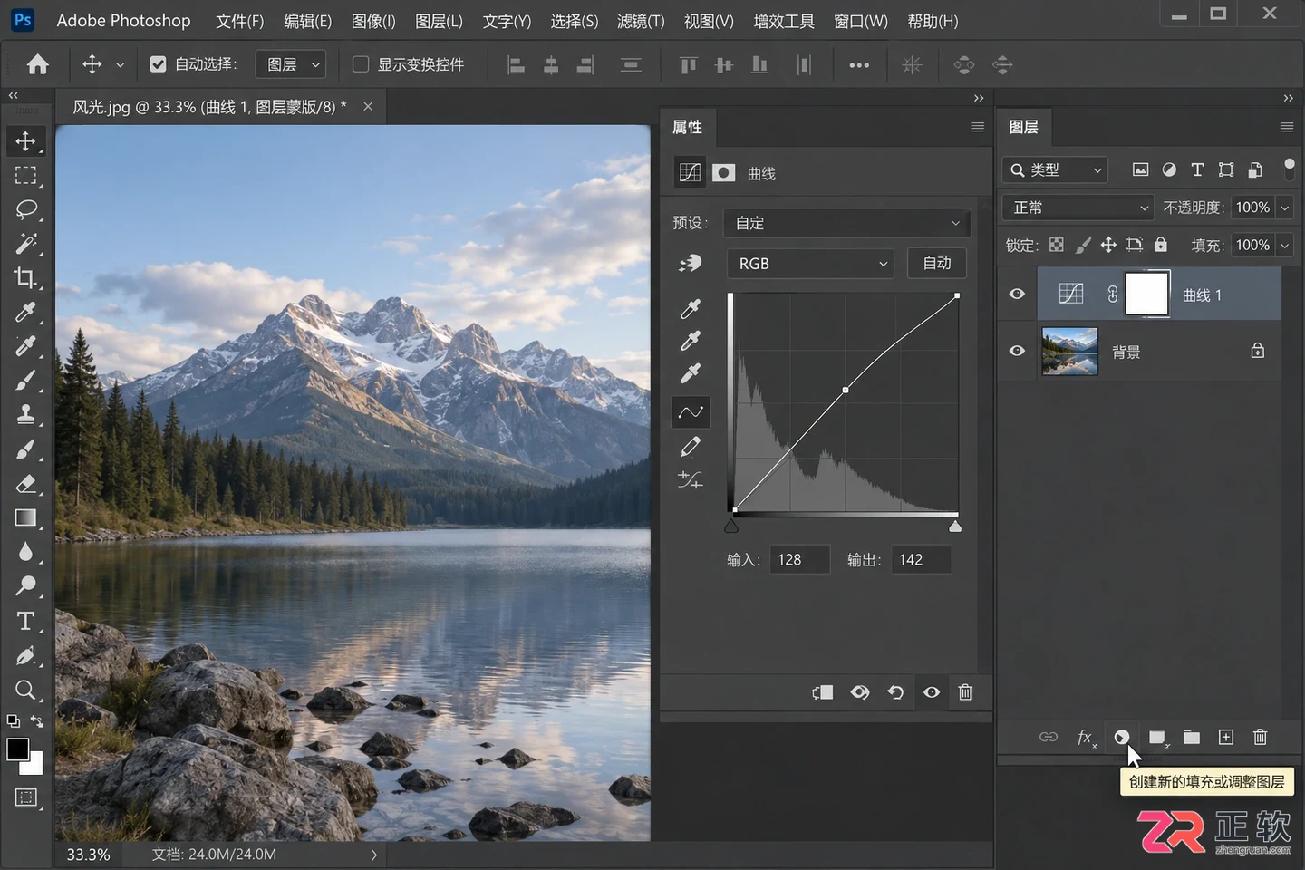Toggle the Auto-Select checkbox (自动选择)
Image resolution: width=1305 pixels, height=870 pixels.
tap(158, 64)
